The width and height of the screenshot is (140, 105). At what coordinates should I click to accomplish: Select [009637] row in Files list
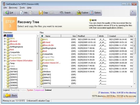(x=86, y=77)
